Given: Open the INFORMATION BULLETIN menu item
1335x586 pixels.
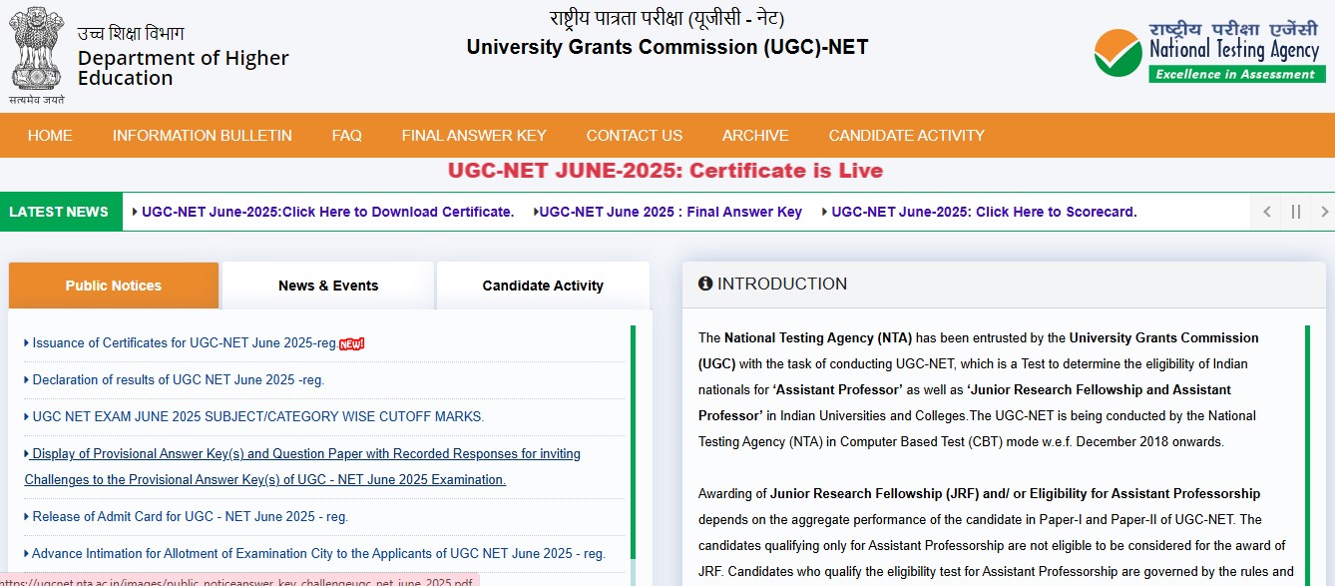Looking at the screenshot, I should [x=202, y=135].
